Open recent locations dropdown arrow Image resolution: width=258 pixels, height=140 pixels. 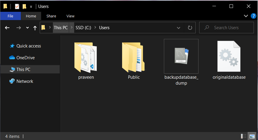[x=27, y=28]
